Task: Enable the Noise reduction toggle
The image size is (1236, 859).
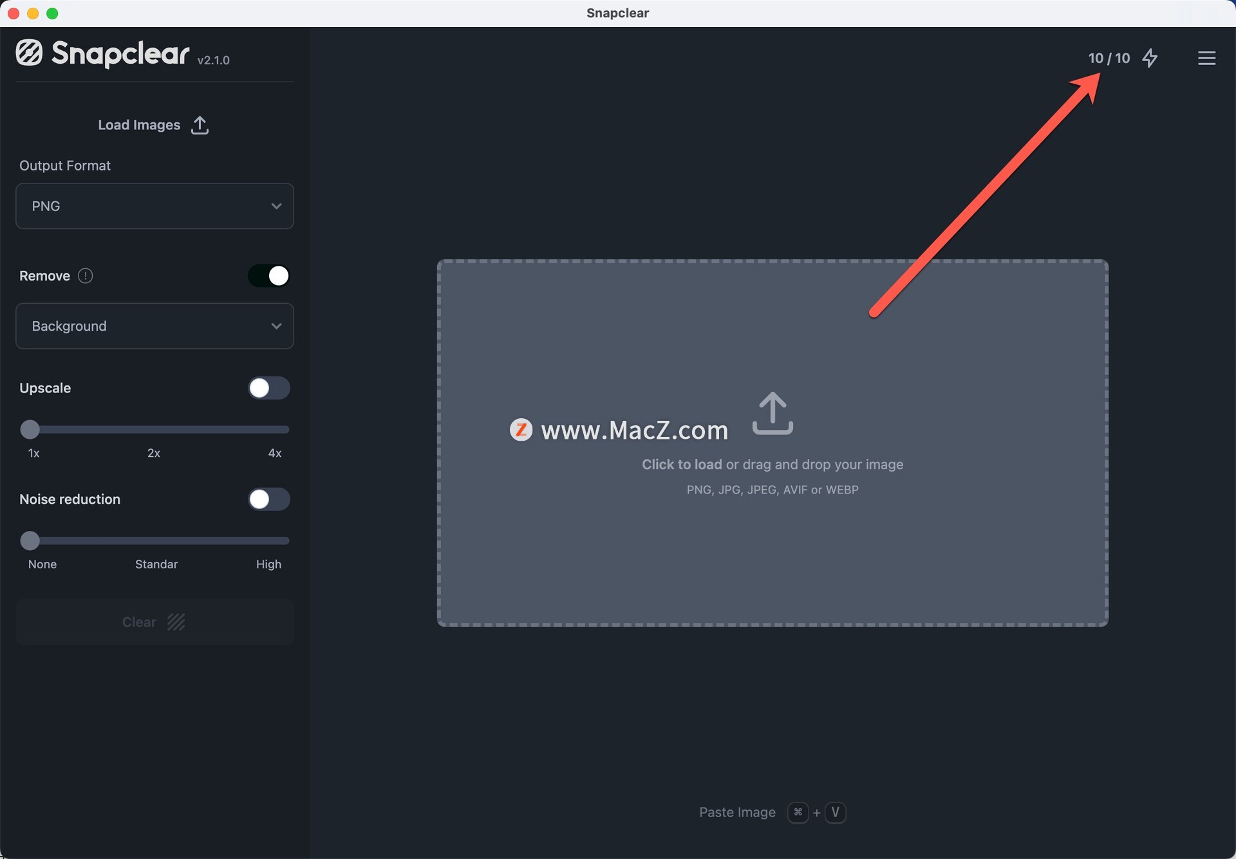Action: (x=269, y=499)
